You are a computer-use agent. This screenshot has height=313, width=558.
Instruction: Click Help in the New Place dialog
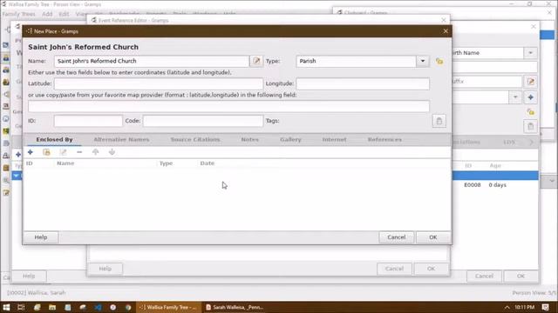tap(41, 237)
